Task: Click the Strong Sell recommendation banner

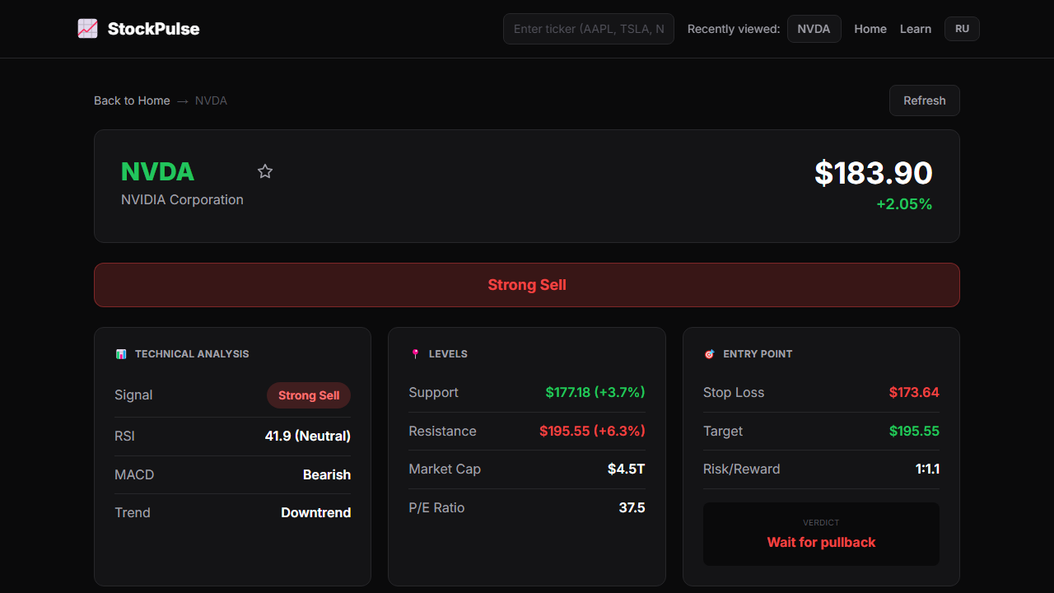Action: pos(527,285)
